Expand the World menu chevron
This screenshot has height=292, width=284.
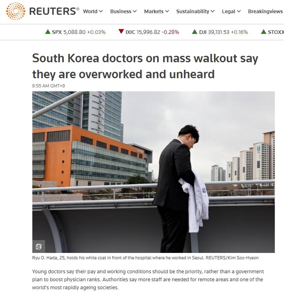(x=101, y=11)
